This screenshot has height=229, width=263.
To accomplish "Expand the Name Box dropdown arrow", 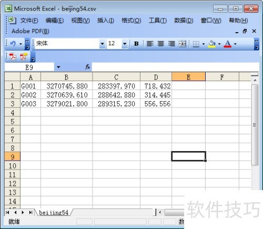I will [58, 67].
